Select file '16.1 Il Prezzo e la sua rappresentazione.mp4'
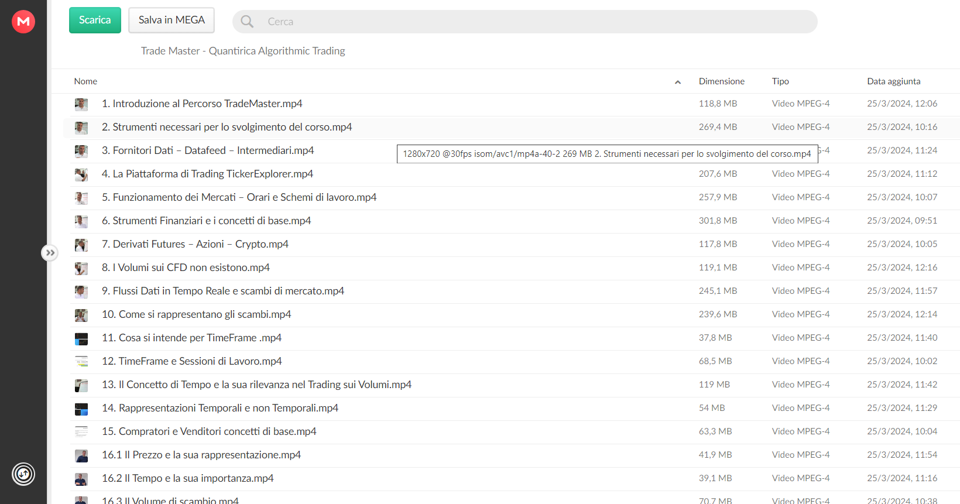Screen dimensions: 960x504 (201, 455)
